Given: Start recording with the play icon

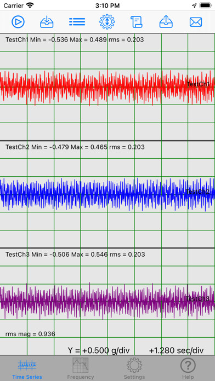Looking at the screenshot, I should tap(18, 22).
